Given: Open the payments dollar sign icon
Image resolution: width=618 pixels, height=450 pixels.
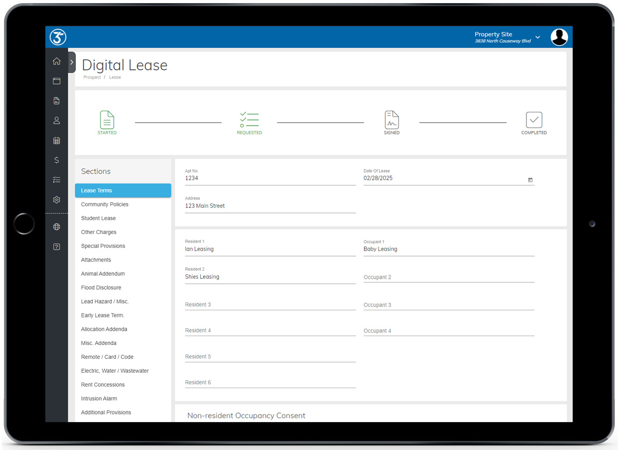Looking at the screenshot, I should click(57, 160).
